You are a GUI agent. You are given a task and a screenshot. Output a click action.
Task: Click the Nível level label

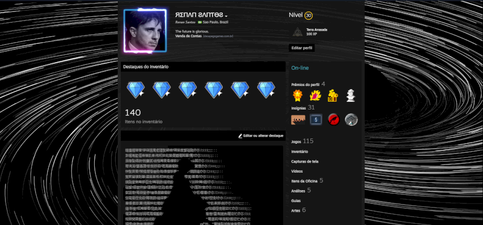(x=295, y=14)
